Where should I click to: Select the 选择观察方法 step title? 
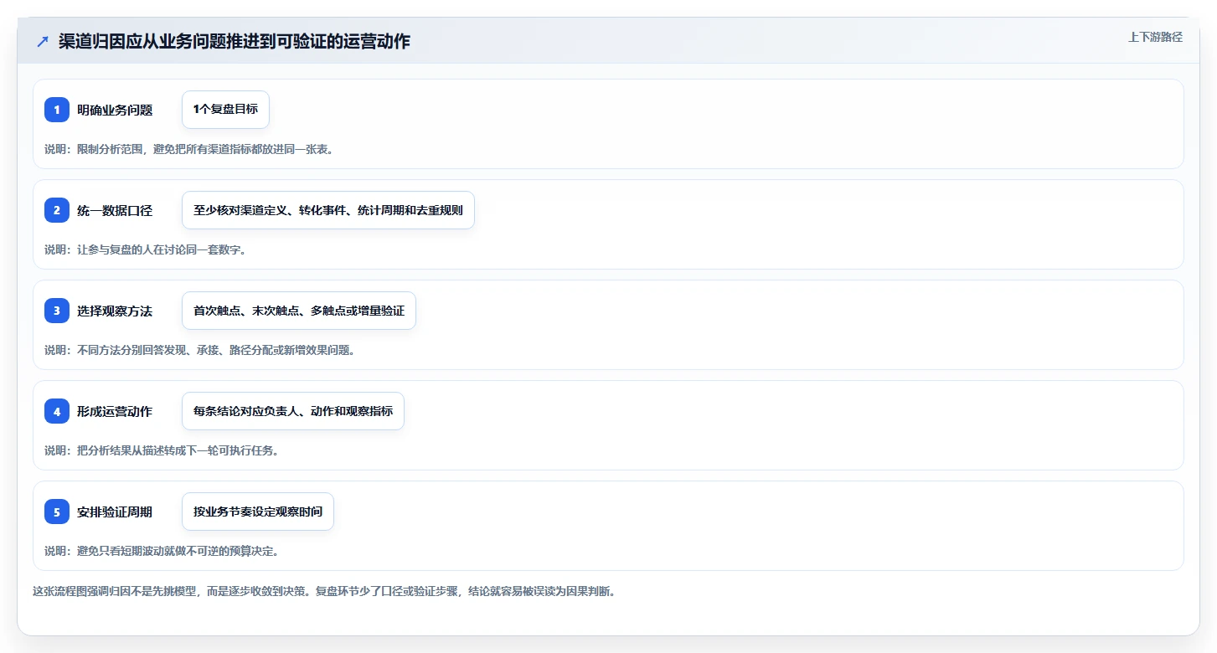(x=115, y=311)
